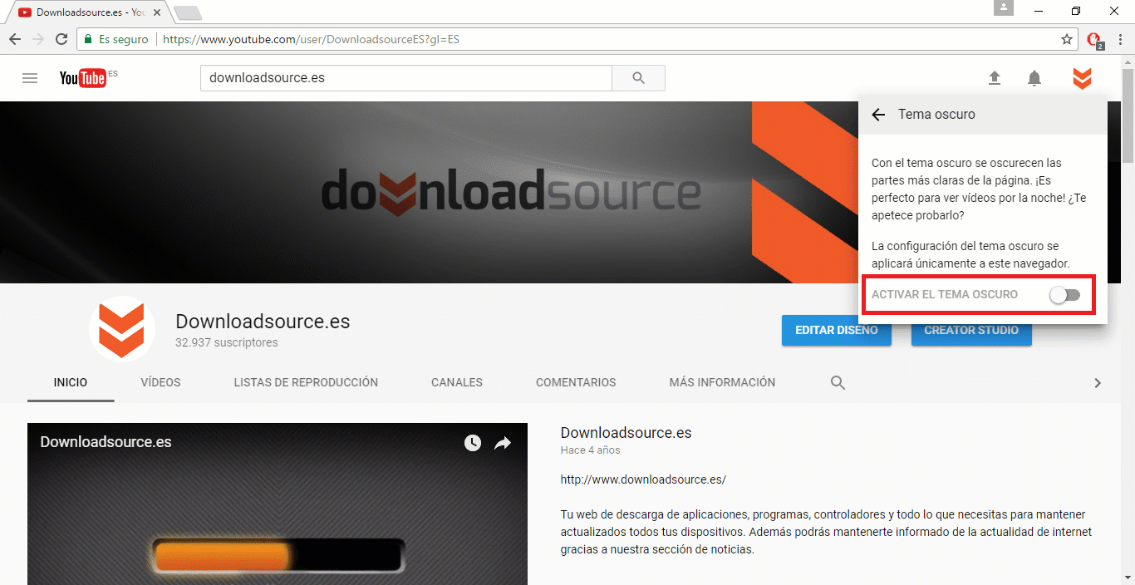Click the channel name Downloadsource.es heading
The width and height of the screenshot is (1135, 585).
(263, 322)
